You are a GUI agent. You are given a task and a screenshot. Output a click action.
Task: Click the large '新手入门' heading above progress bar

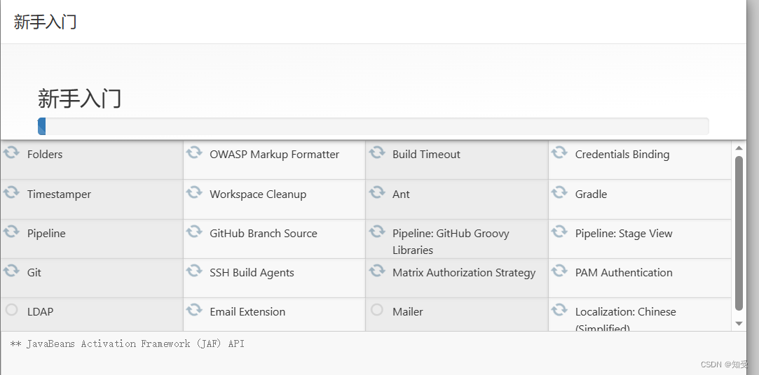click(79, 98)
